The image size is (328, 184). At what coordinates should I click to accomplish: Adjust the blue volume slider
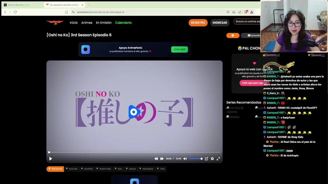196,159
